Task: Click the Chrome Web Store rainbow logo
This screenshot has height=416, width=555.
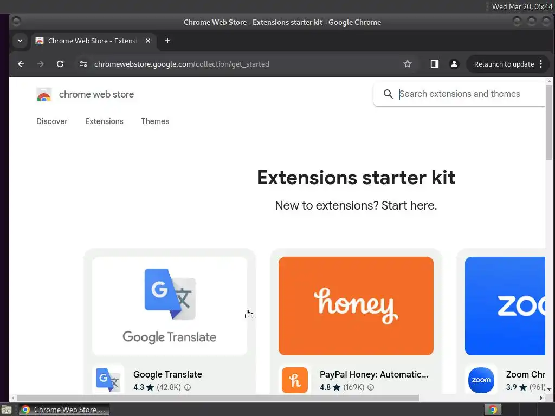Action: [44, 94]
